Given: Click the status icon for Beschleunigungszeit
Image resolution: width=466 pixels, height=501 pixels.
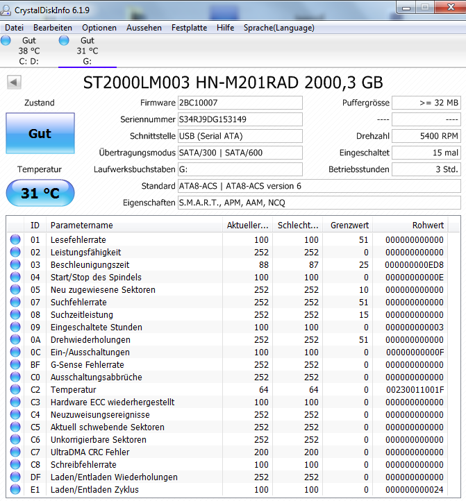Looking at the screenshot, I should point(15,264).
